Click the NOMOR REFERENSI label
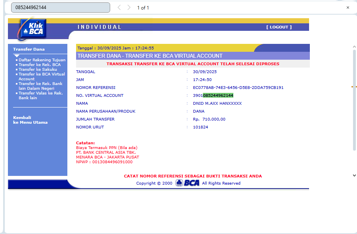The image size is (357, 234). 95,88
